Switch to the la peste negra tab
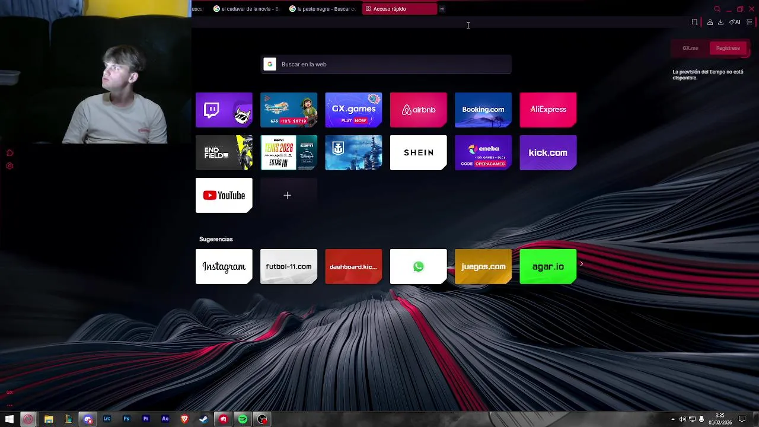Image resolution: width=759 pixels, height=427 pixels. coord(323,9)
